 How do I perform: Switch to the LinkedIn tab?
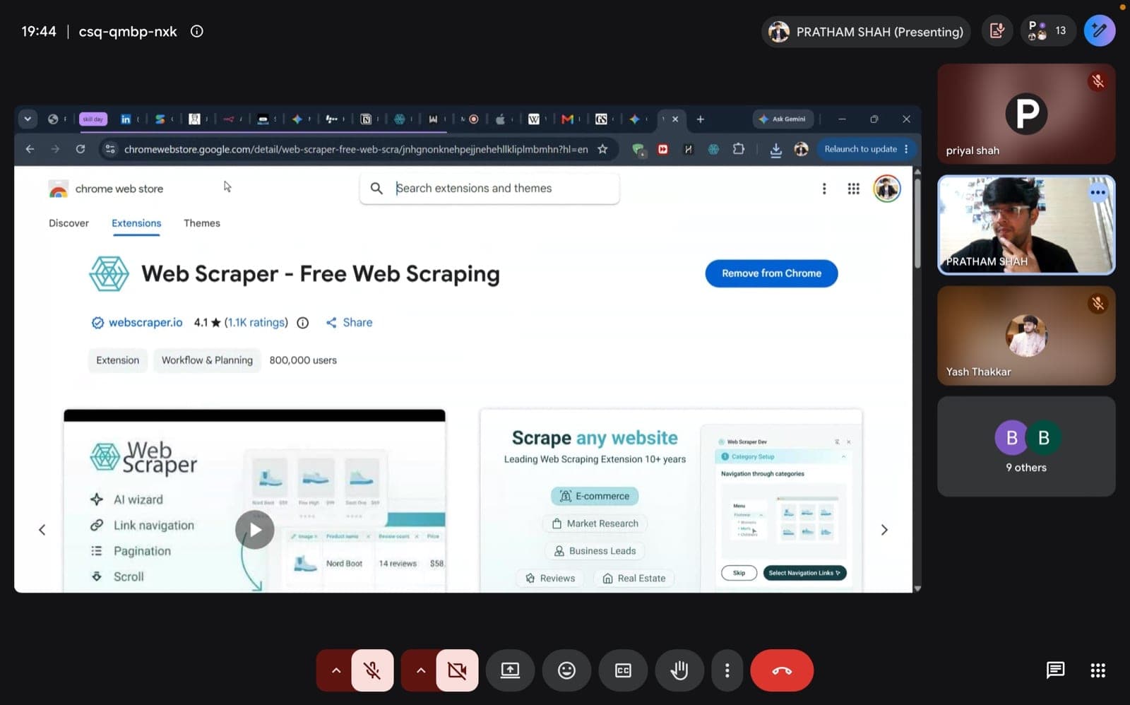[126, 119]
